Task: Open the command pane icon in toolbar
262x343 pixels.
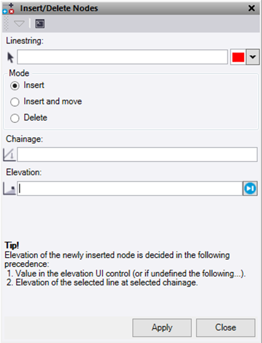Action: tap(40, 24)
